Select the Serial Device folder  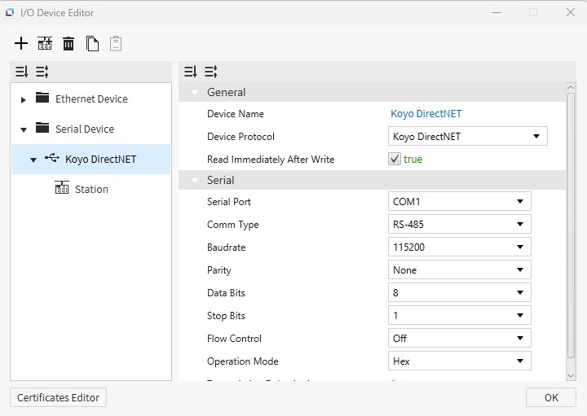pyautogui.click(x=84, y=129)
